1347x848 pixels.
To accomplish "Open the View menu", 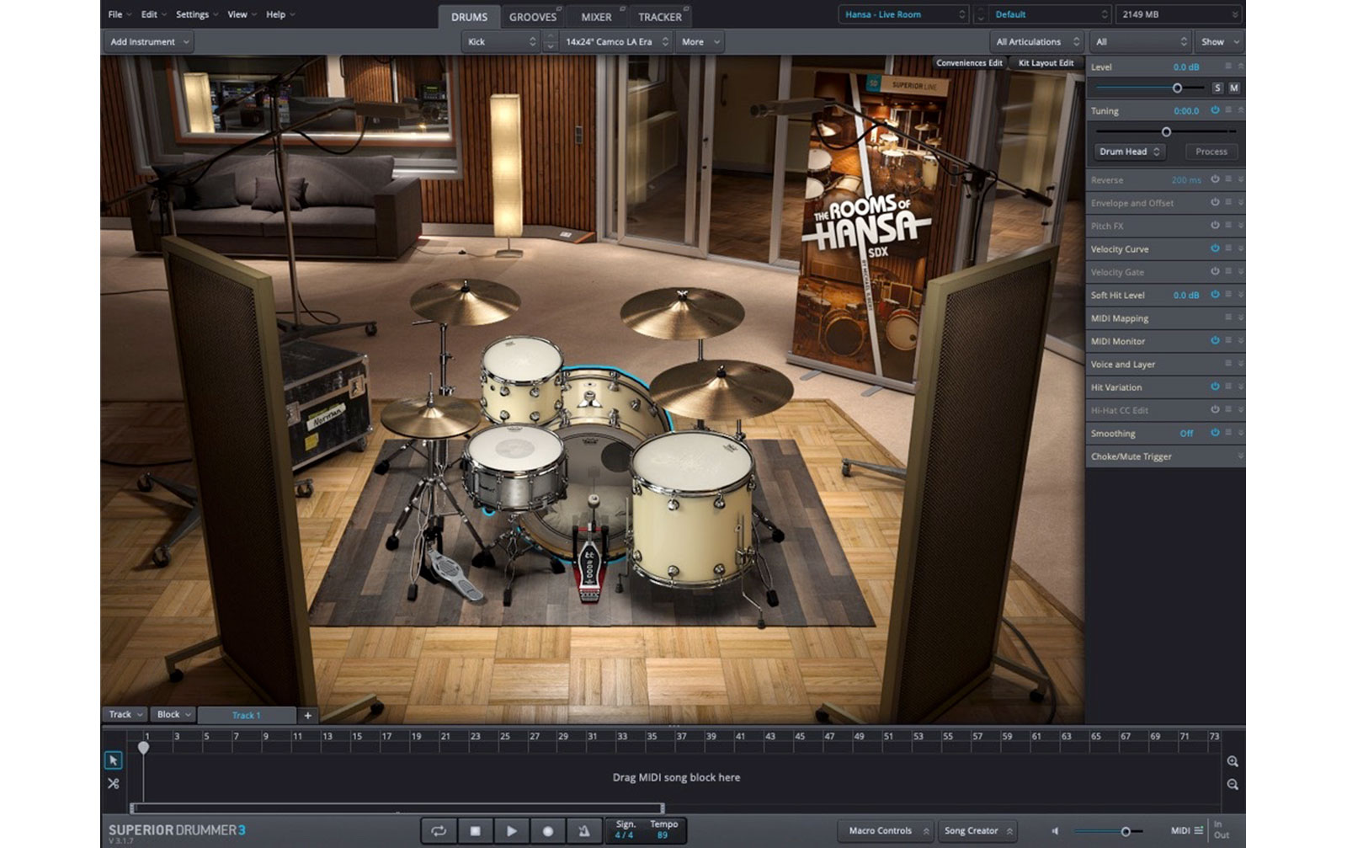I will (242, 14).
